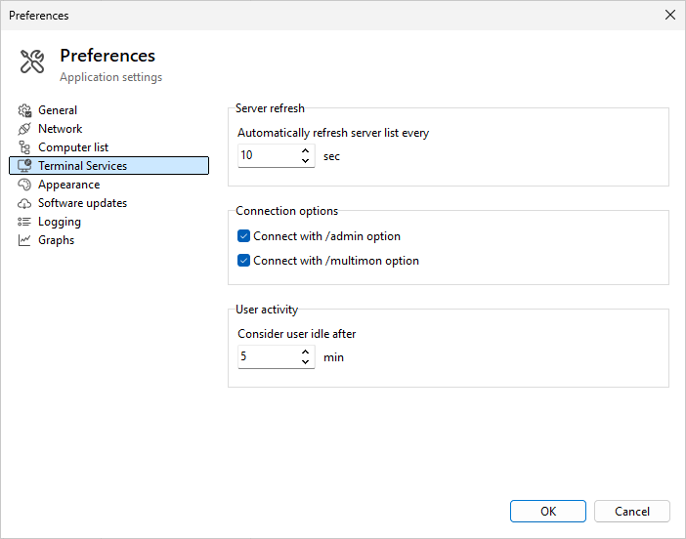Viewport: 686px width, 539px height.
Task: Increase server refresh interval with up arrow
Action: (x=306, y=150)
